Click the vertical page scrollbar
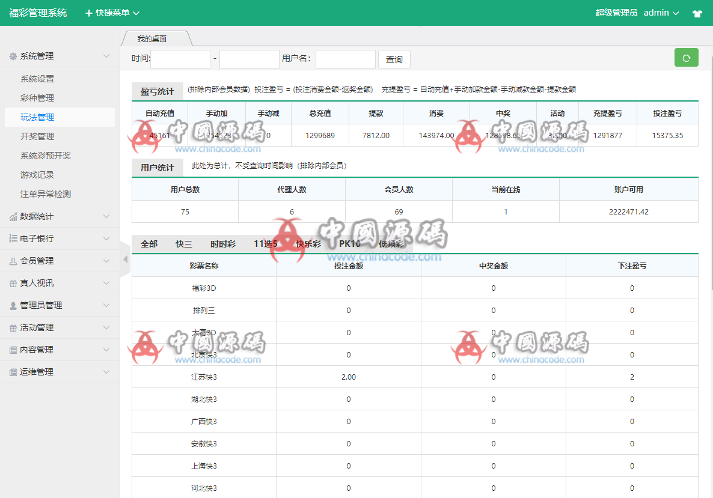This screenshot has height=498, width=713. [x=711, y=172]
